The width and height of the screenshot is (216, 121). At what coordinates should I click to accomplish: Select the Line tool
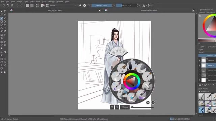pyautogui.click(x=5, y=18)
